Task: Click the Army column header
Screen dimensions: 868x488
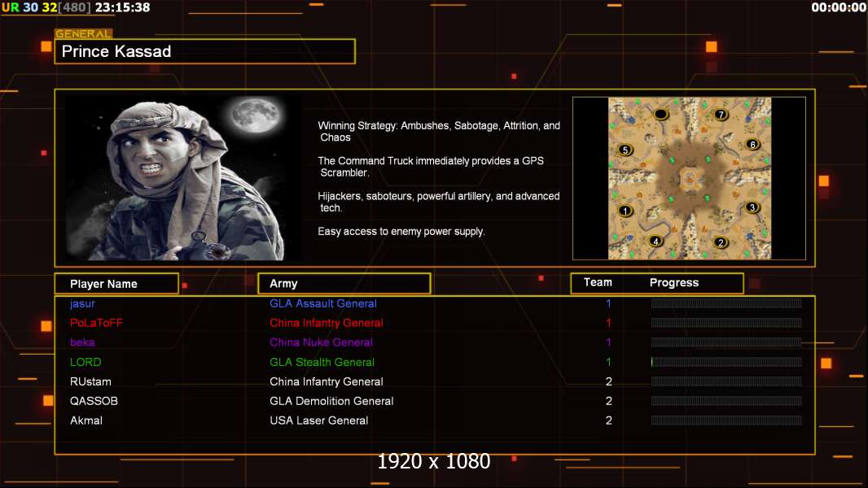Action: 344,284
